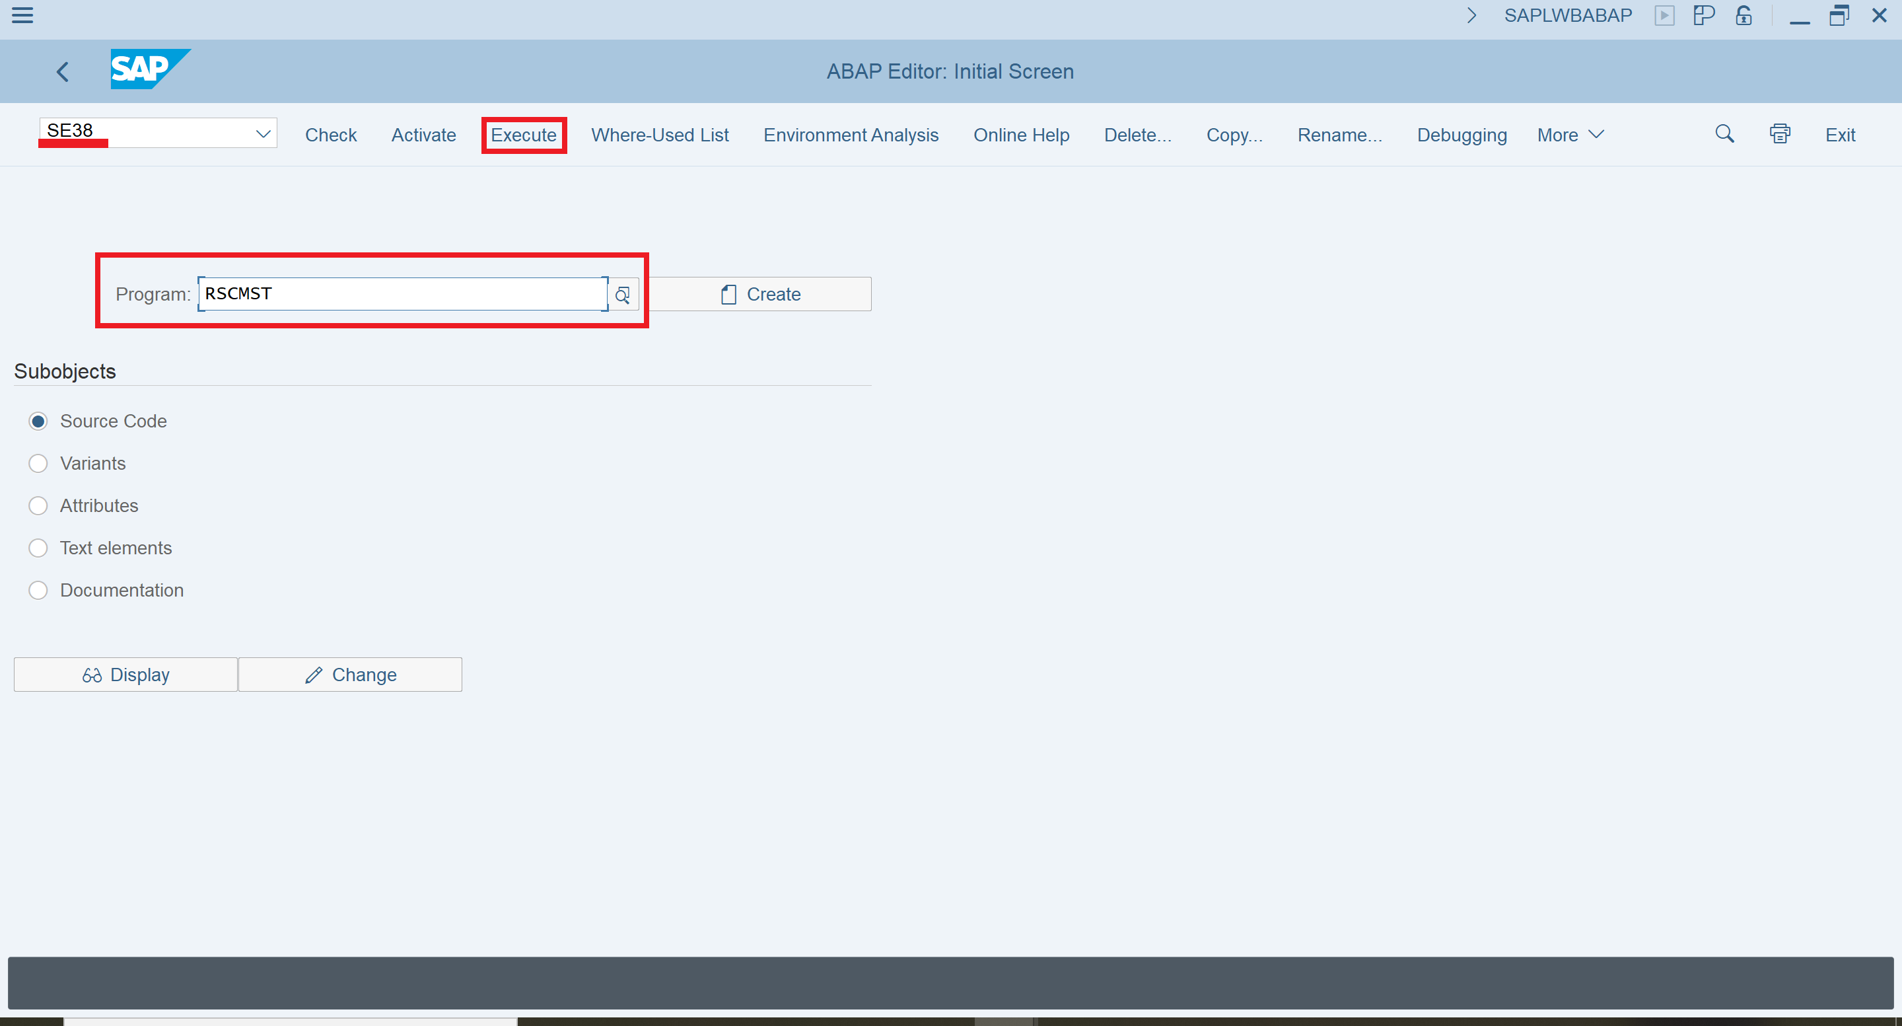Click the new session window icon
The width and height of the screenshot is (1902, 1026).
coord(1703,15)
